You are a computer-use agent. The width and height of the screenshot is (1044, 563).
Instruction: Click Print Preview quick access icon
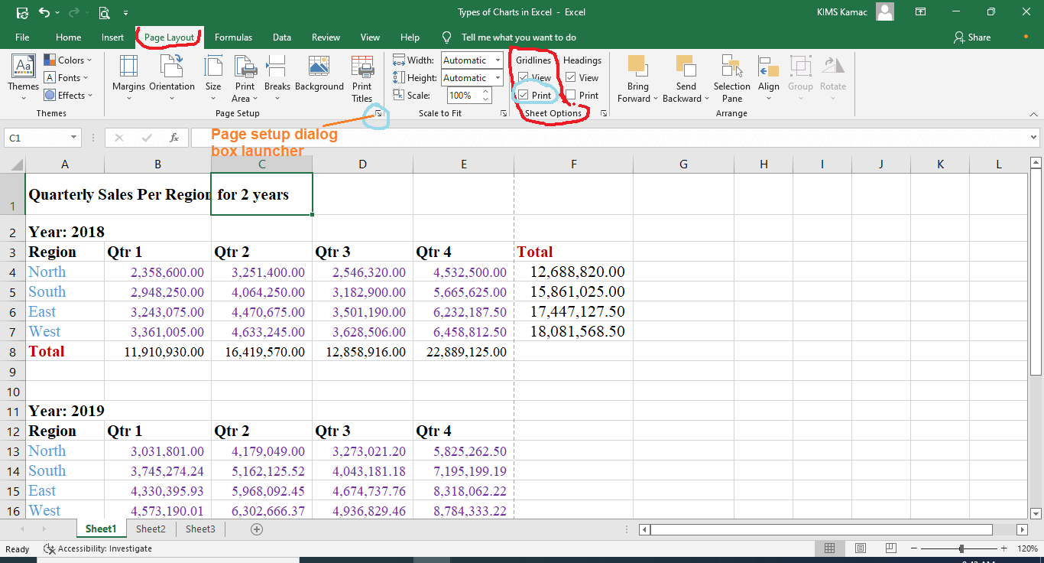[x=104, y=12]
